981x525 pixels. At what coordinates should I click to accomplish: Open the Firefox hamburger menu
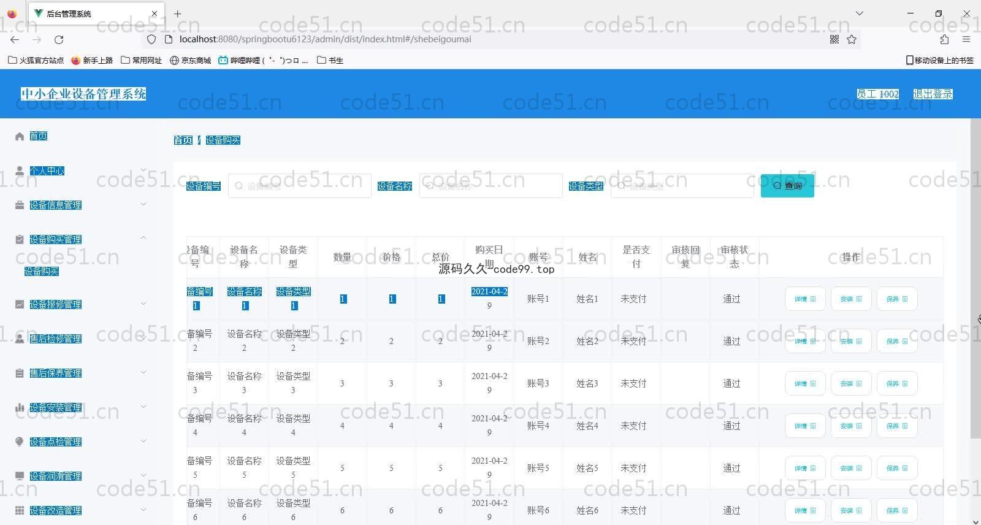click(966, 39)
